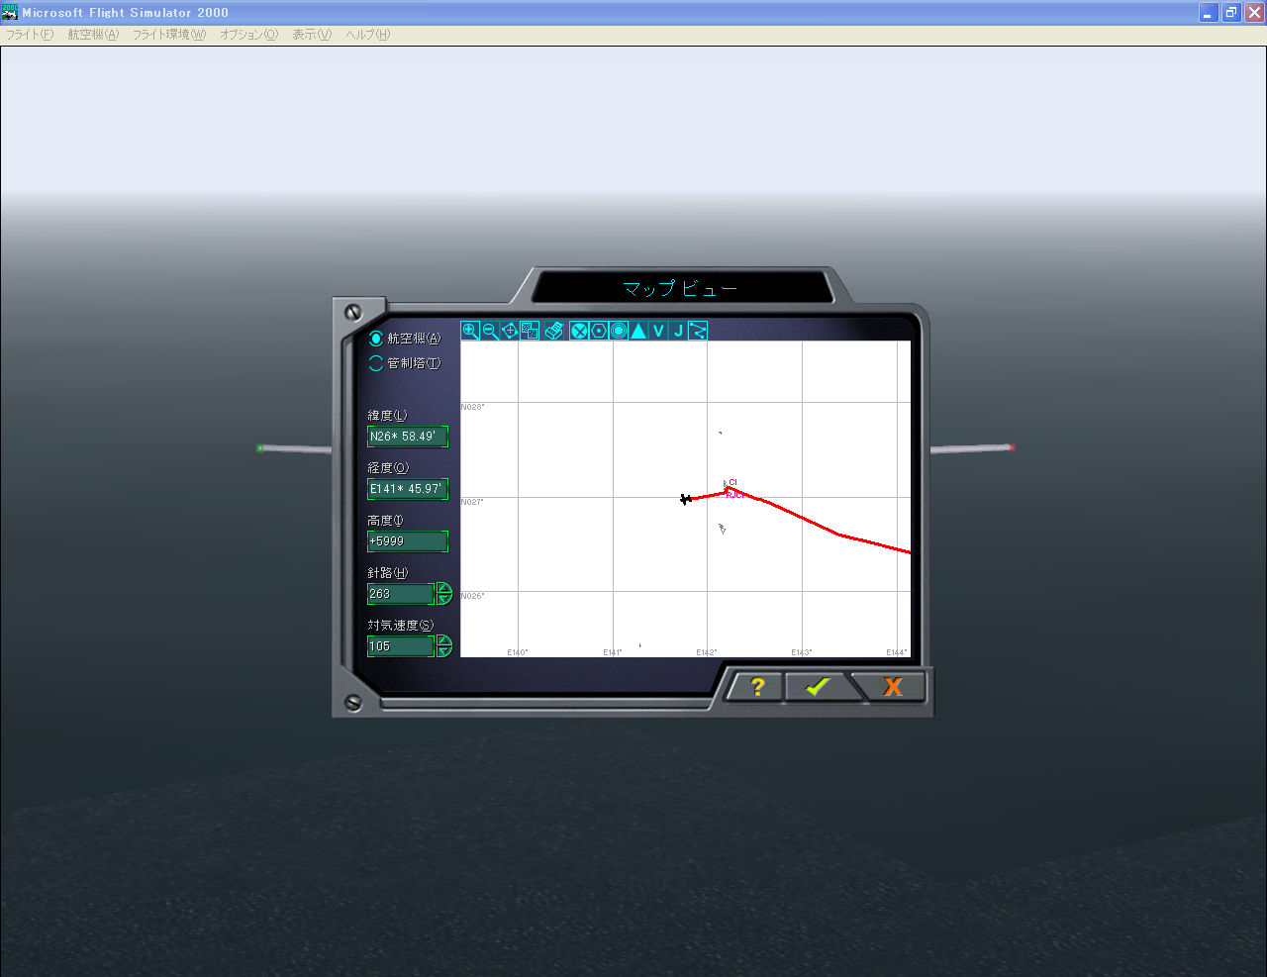
Task: Click the N028° latitude label on map
Action: pyautogui.click(x=473, y=407)
